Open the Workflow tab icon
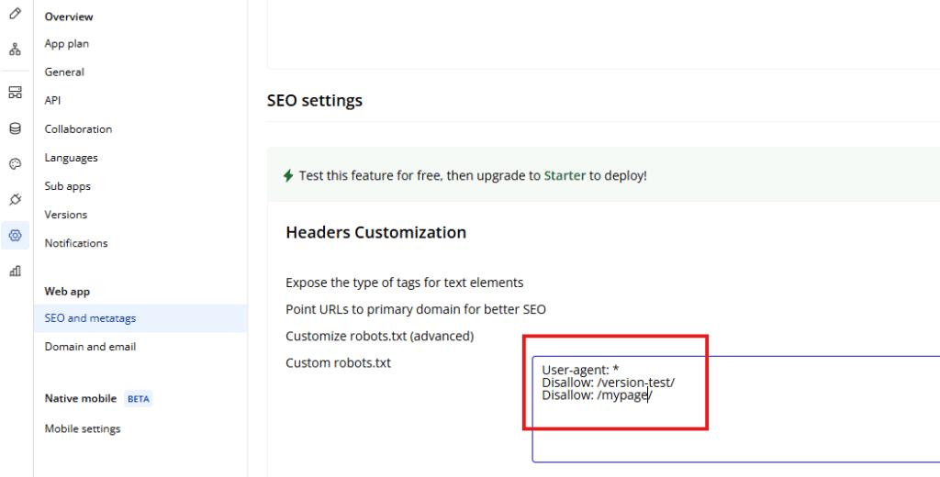940x477 pixels. pyautogui.click(x=15, y=50)
